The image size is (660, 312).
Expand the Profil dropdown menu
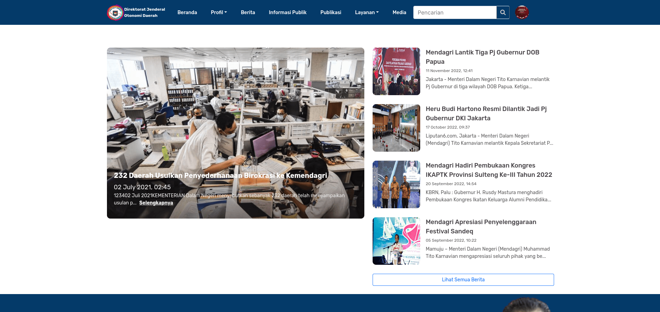tap(219, 12)
